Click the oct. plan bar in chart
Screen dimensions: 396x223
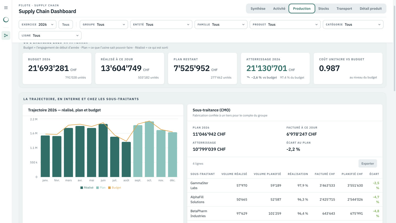pyautogui.click(x=149, y=149)
